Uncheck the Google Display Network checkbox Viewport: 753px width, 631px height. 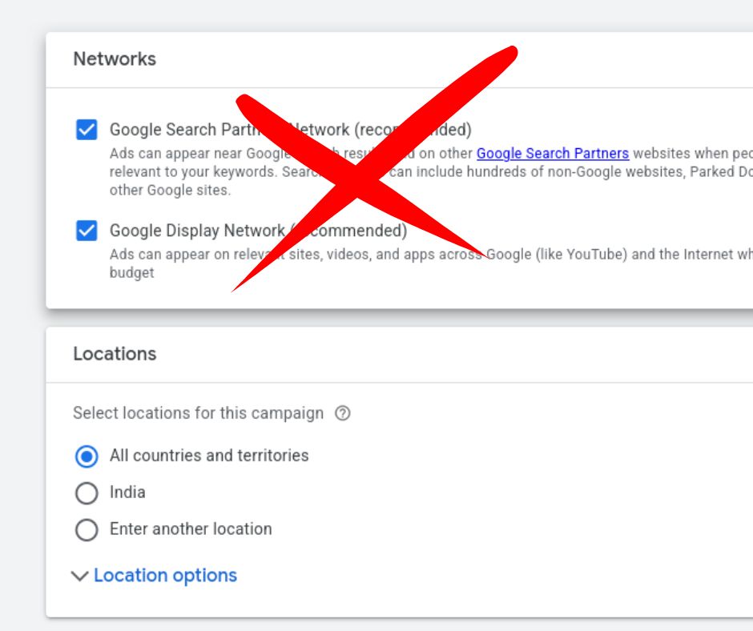(x=87, y=231)
